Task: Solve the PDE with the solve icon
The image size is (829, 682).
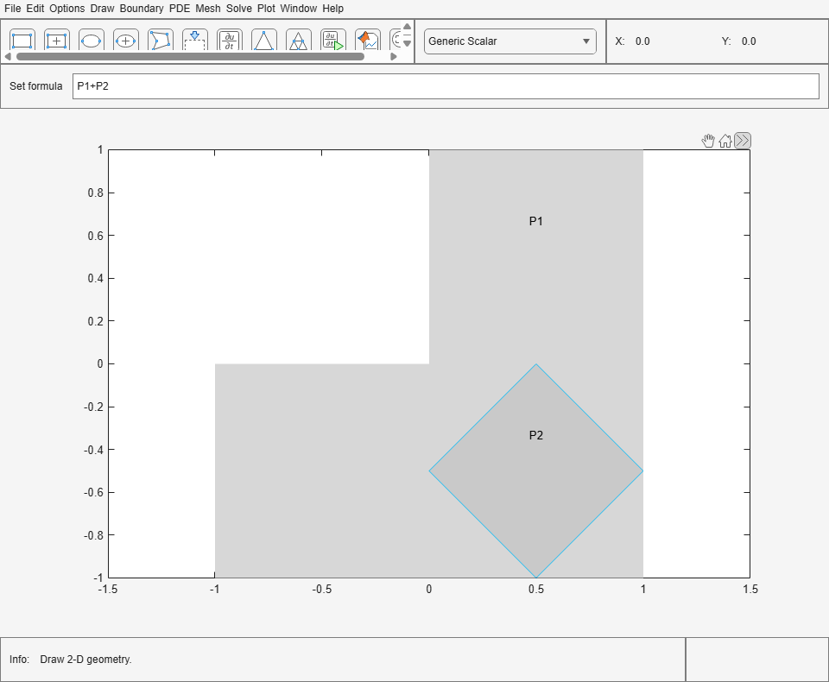Action: (332, 40)
